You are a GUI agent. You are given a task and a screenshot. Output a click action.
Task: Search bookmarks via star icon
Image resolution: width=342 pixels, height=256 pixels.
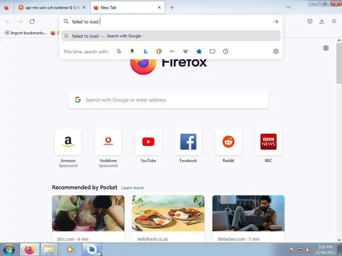[x=199, y=51]
